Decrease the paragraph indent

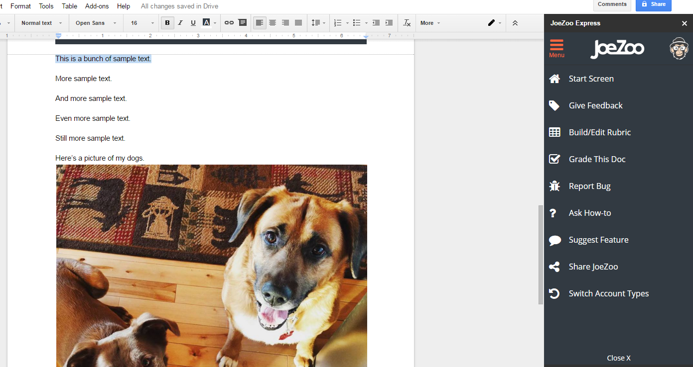[376, 23]
